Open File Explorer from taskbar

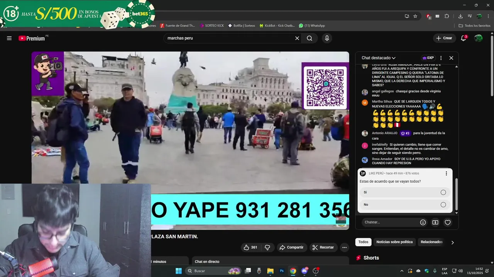[270, 271]
